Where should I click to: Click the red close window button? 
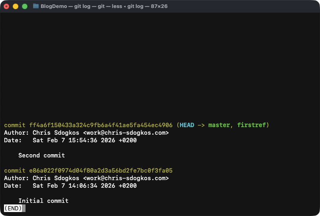[6, 6]
